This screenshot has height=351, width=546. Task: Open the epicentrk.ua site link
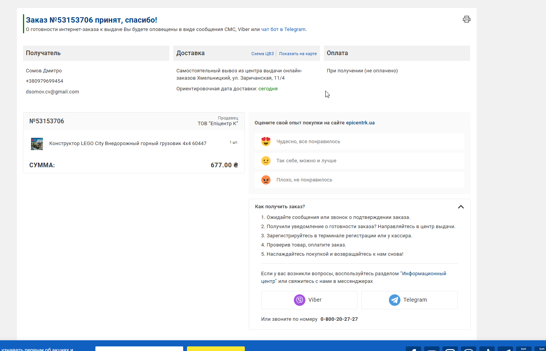click(x=361, y=123)
